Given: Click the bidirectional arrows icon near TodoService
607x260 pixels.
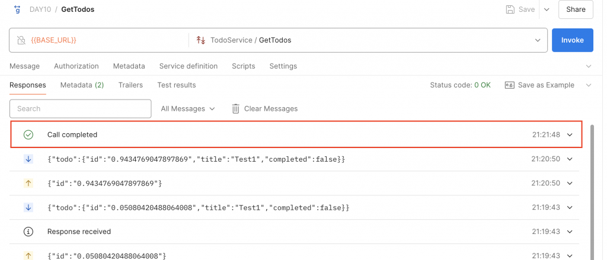Looking at the screenshot, I should [x=200, y=40].
